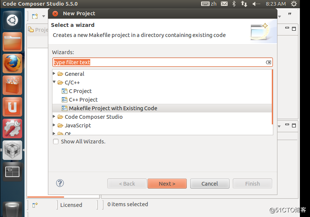Launch Firefox from the dock
The width and height of the screenshot is (310, 217).
(x=12, y=63)
